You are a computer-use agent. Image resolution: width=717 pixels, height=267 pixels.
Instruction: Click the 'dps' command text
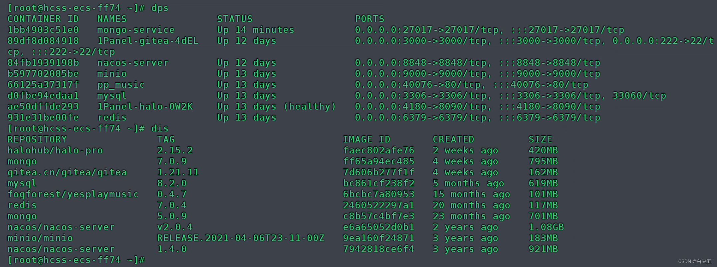pos(160,8)
